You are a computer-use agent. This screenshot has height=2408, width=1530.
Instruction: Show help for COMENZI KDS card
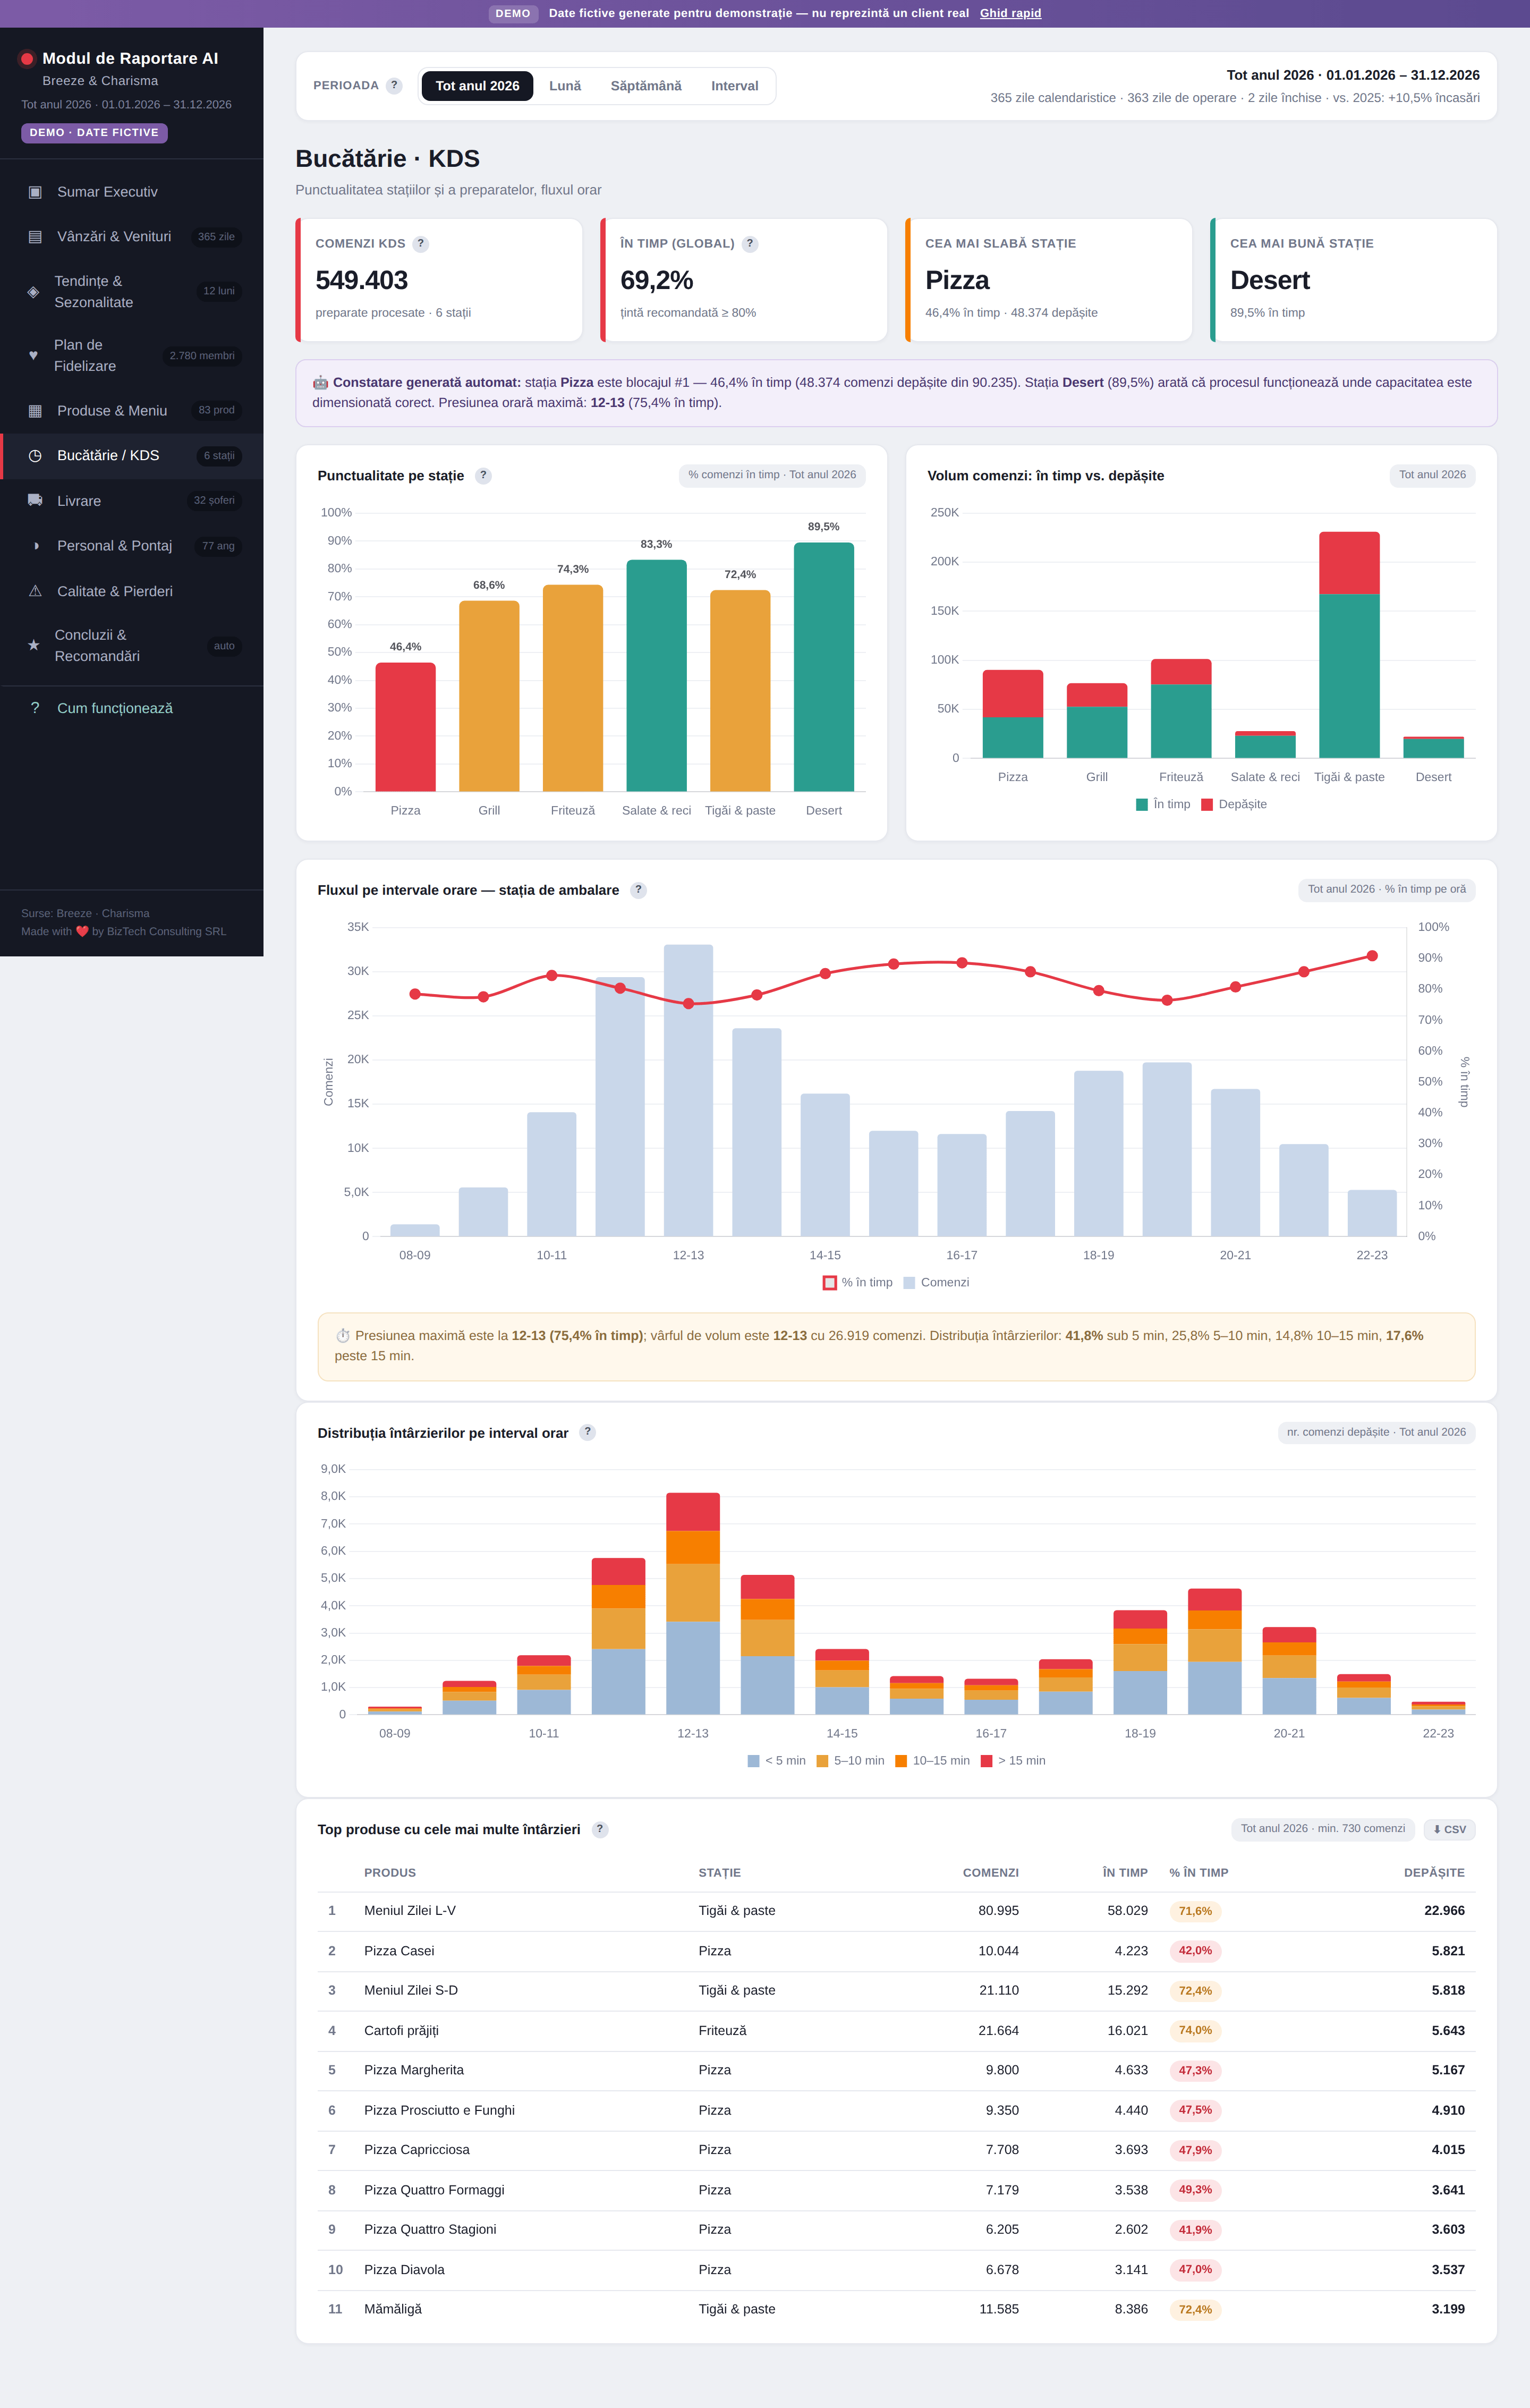(421, 244)
